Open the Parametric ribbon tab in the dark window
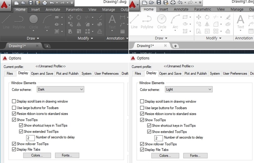 click(x=74, y=9)
